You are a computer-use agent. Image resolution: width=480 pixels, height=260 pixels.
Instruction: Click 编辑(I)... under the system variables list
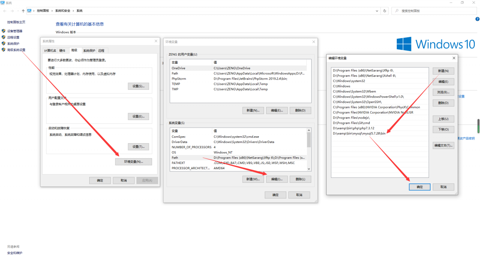pos(277,179)
